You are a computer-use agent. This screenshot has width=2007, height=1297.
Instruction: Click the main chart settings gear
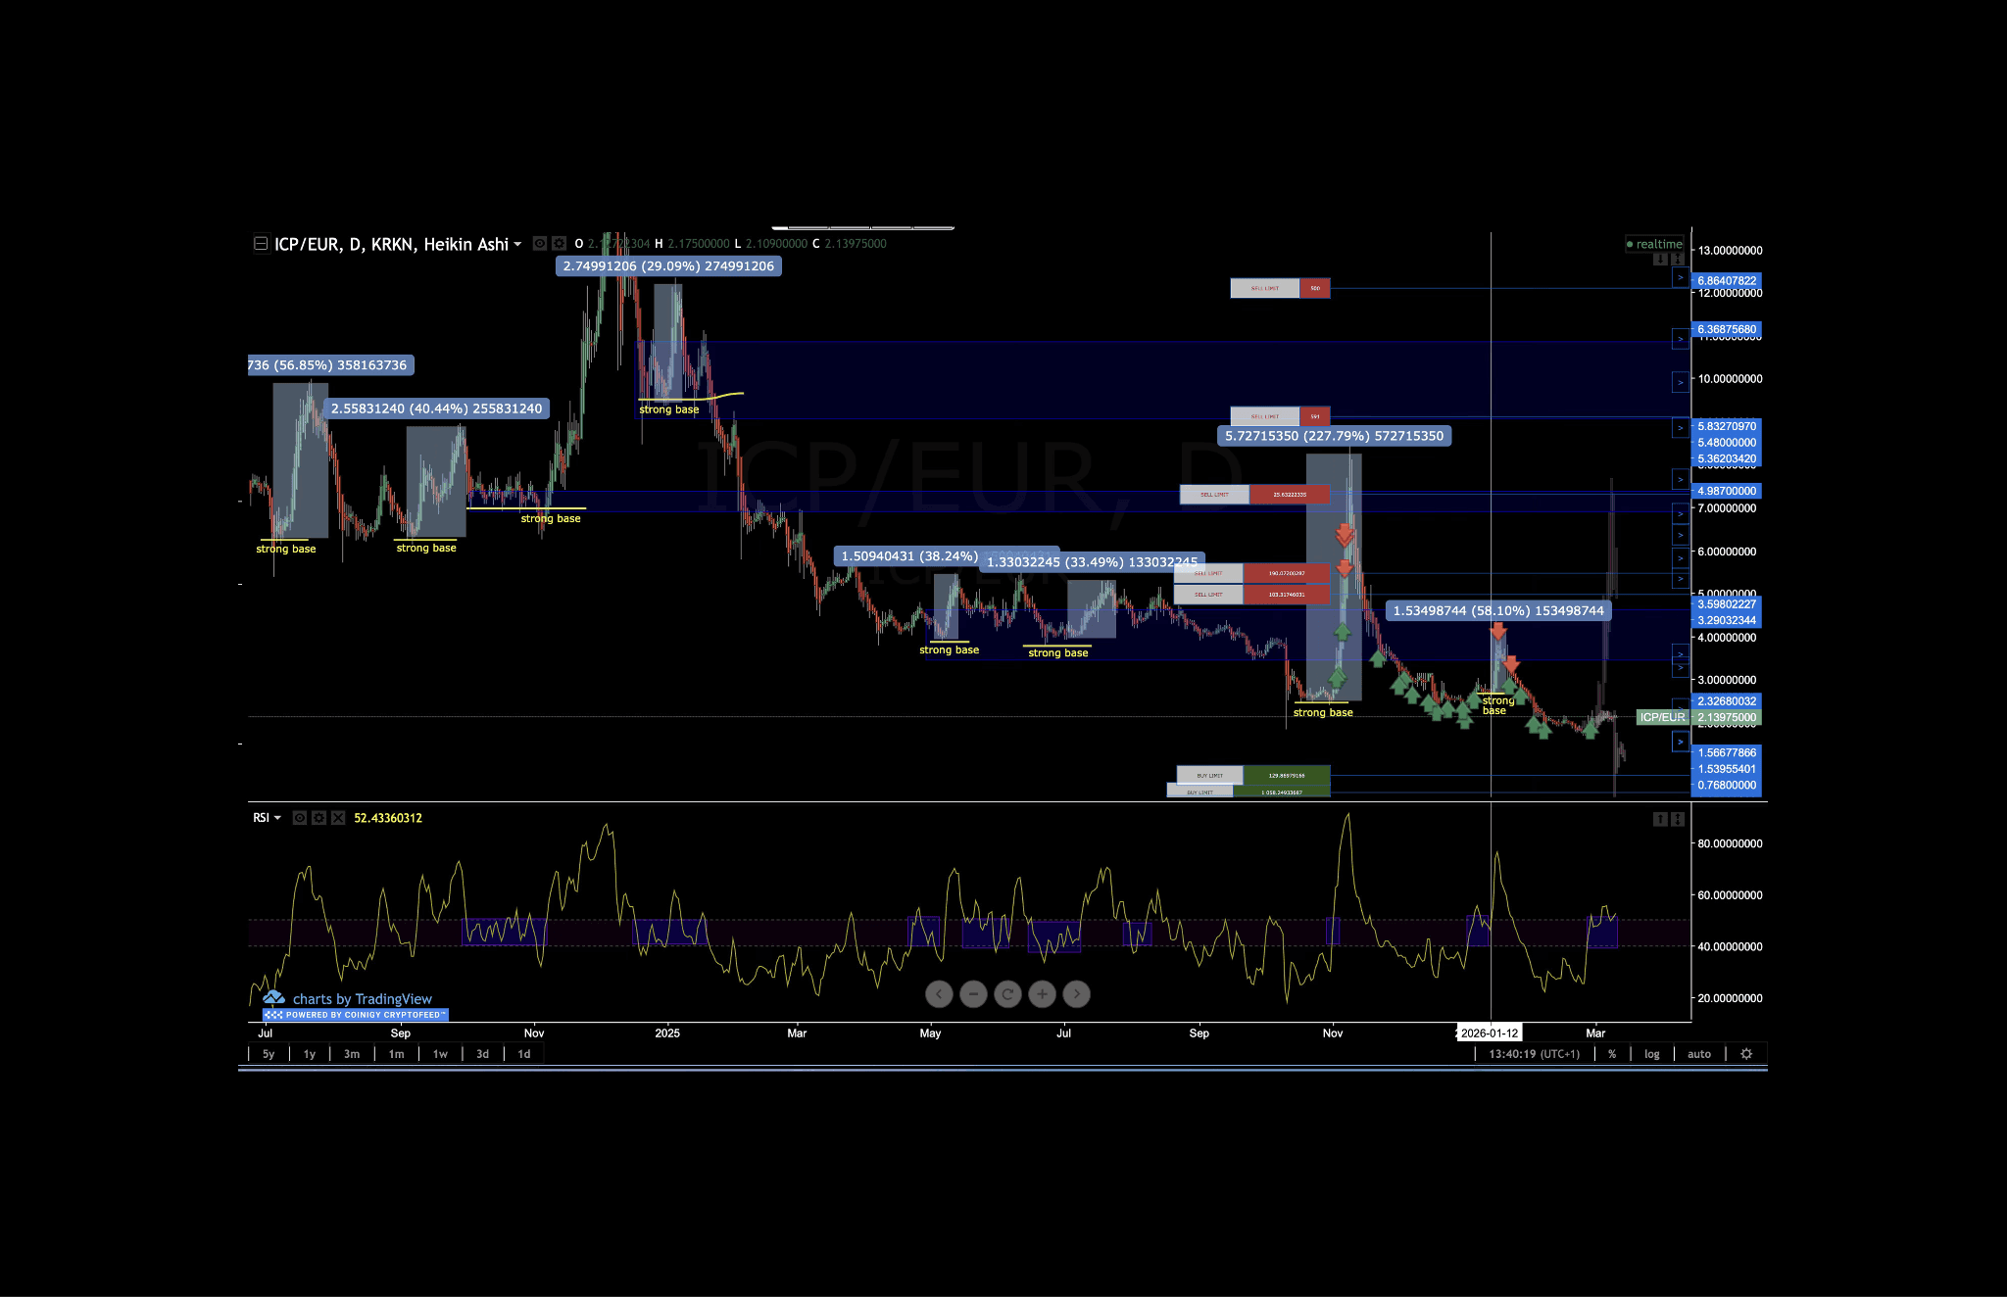pyautogui.click(x=559, y=244)
